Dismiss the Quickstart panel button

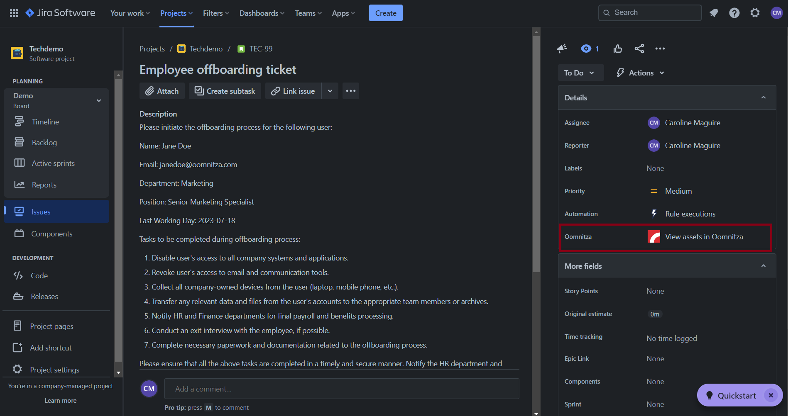tap(771, 395)
